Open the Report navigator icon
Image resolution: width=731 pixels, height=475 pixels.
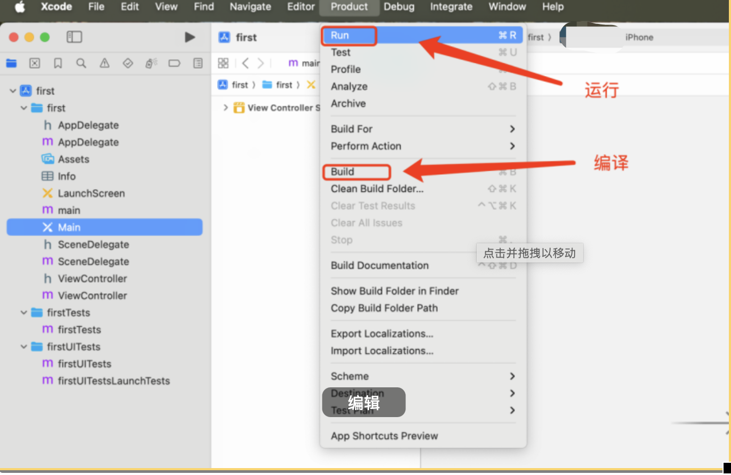click(198, 63)
